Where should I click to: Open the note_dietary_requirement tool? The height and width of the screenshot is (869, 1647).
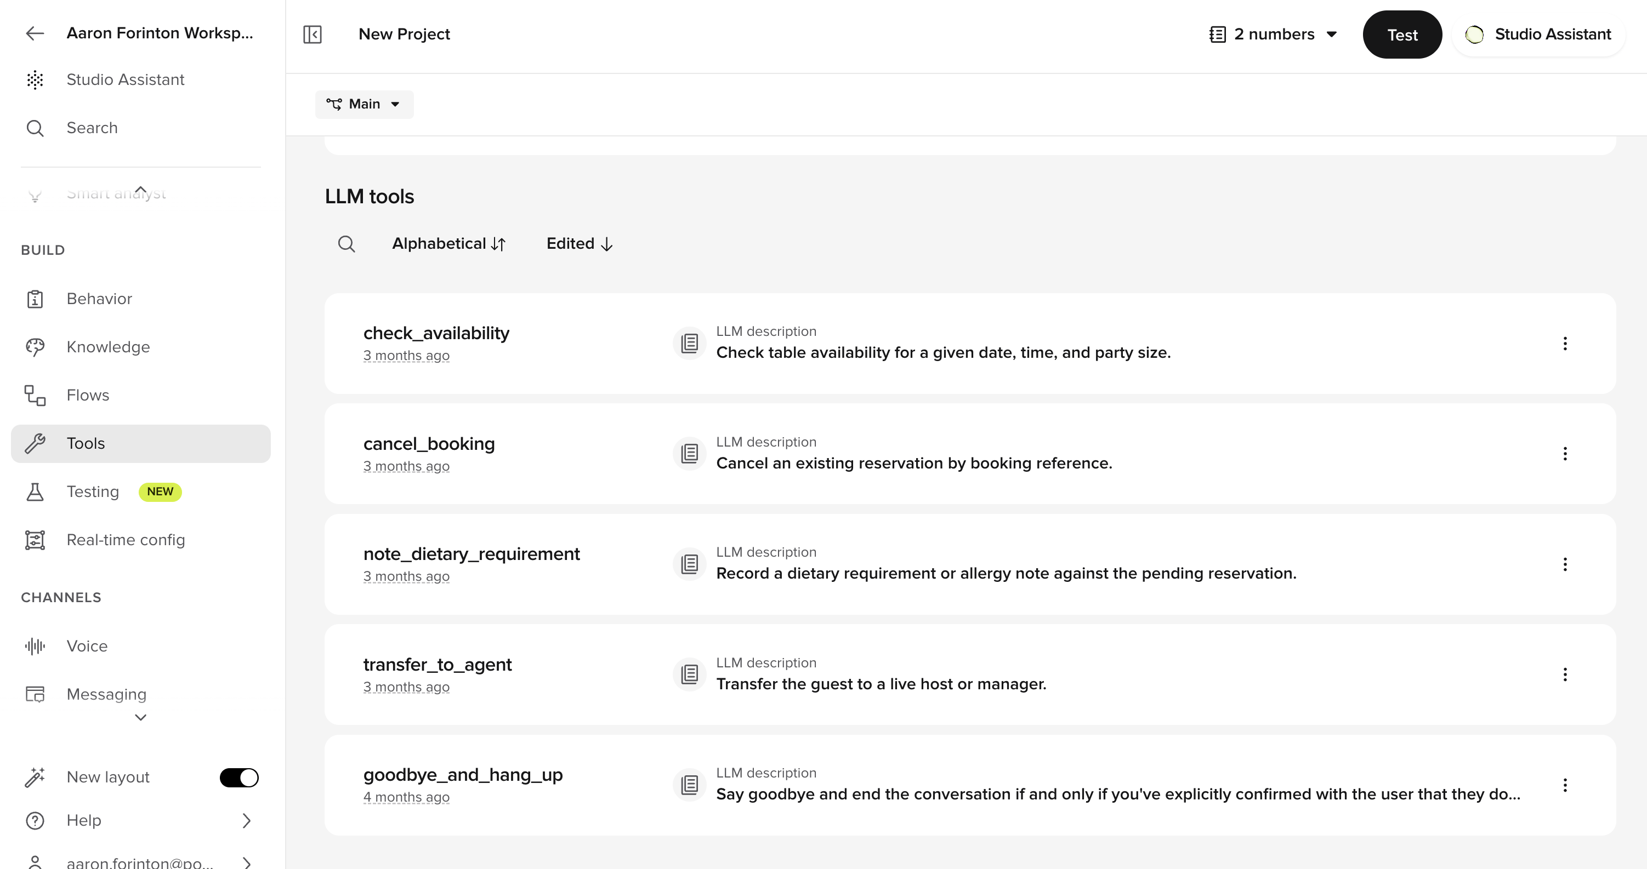coord(471,554)
